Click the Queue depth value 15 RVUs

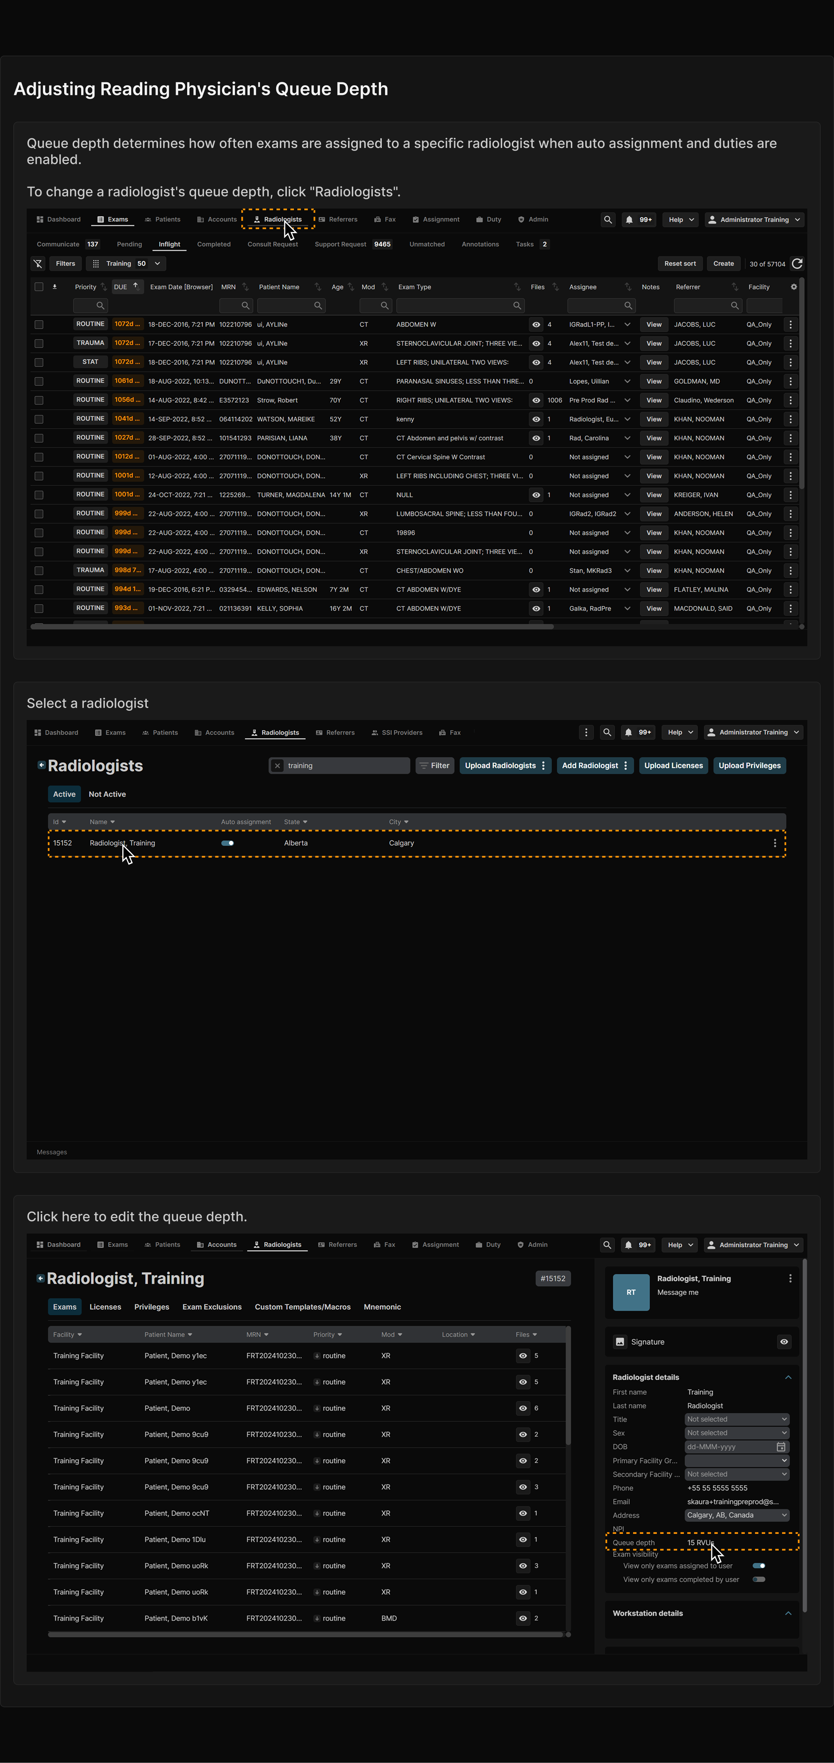[x=701, y=1543]
